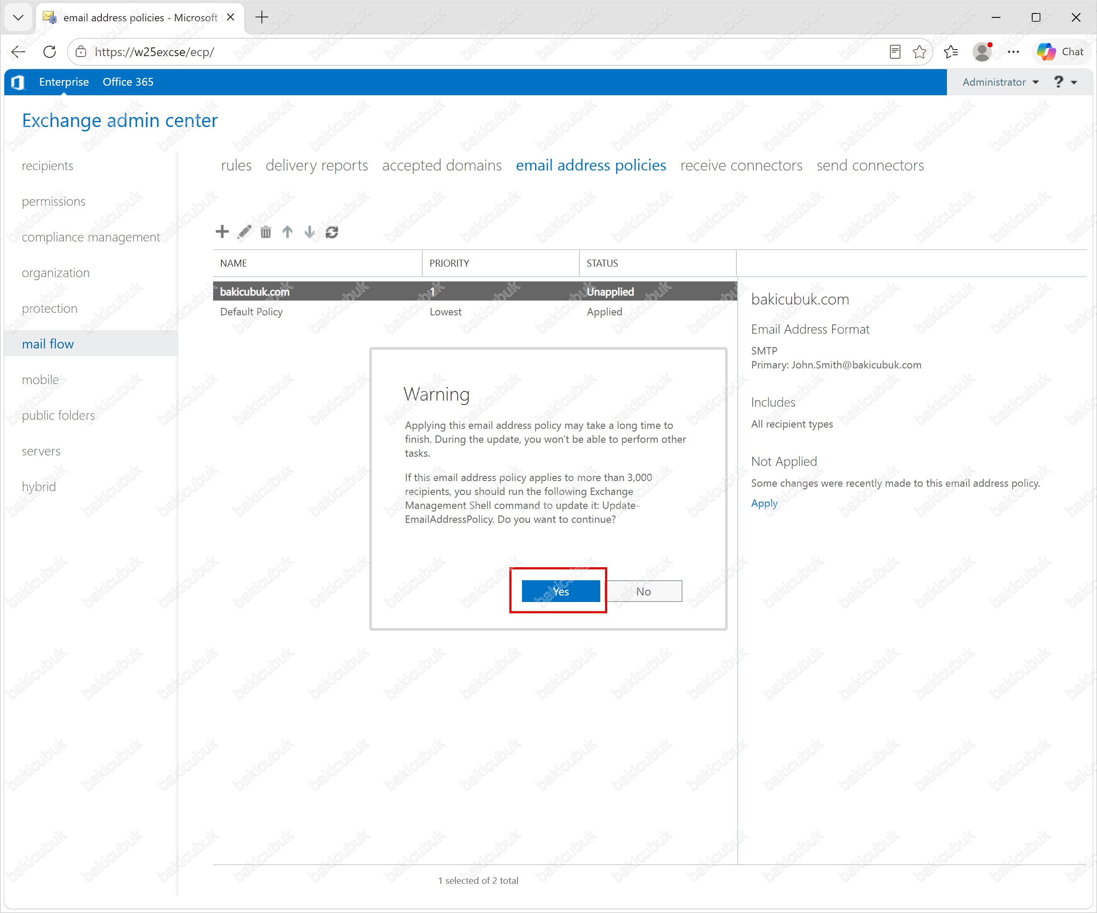This screenshot has height=913, width=1097.
Task: Open permissions in the left menu
Action: click(x=54, y=202)
